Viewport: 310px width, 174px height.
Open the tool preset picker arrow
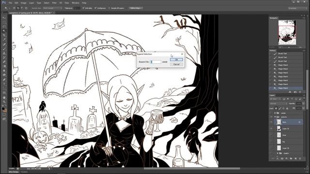coord(9,8)
